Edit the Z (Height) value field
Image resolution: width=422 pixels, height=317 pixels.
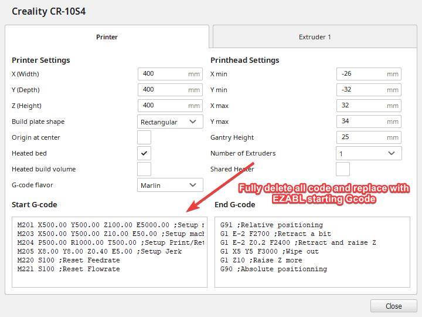[x=170, y=106]
